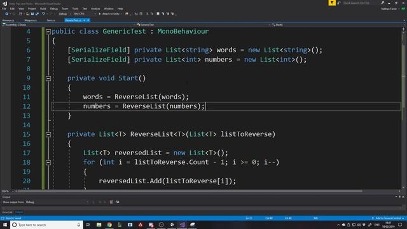The image size is (407, 229).
Task: Click the Clear All output icon
Action: point(111,202)
